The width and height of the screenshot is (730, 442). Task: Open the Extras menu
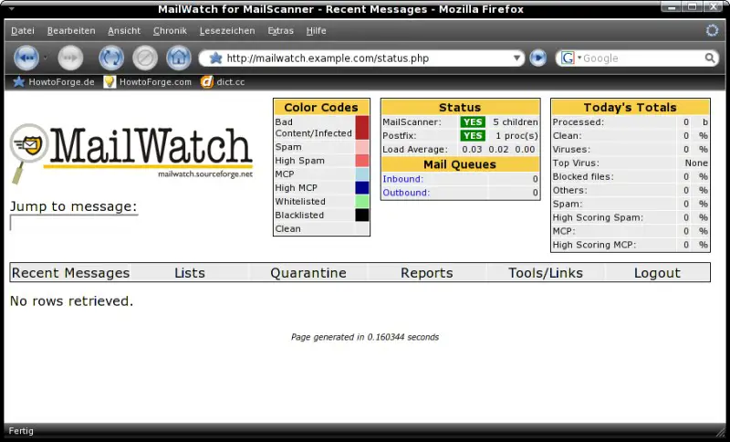point(281,31)
